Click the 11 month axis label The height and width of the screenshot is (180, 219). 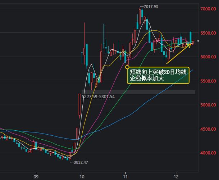[125, 177]
